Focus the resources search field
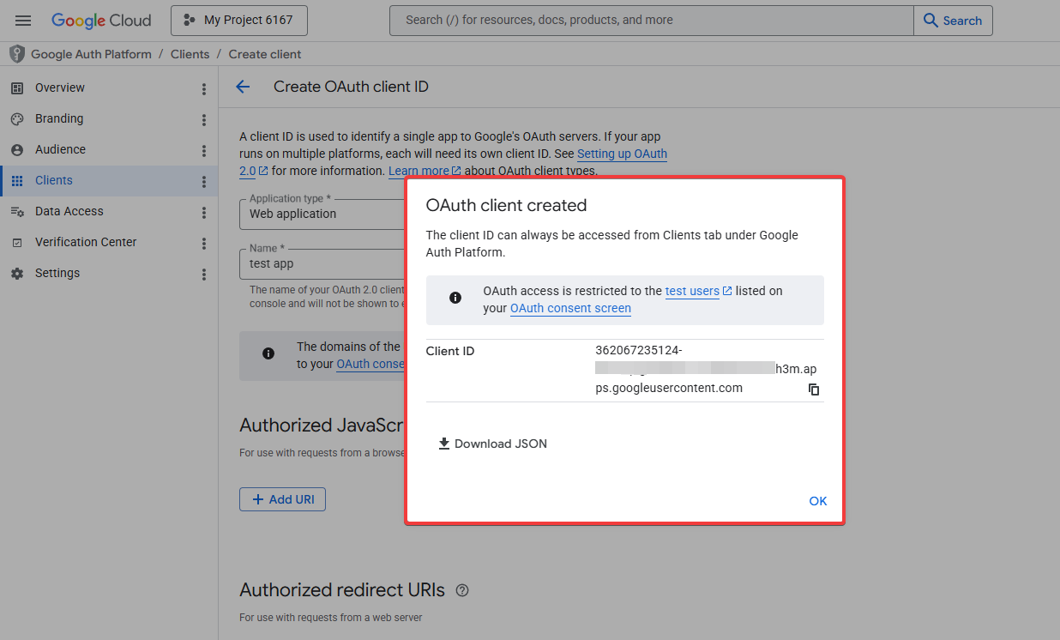Screen dimensions: 1060x640 652,21
